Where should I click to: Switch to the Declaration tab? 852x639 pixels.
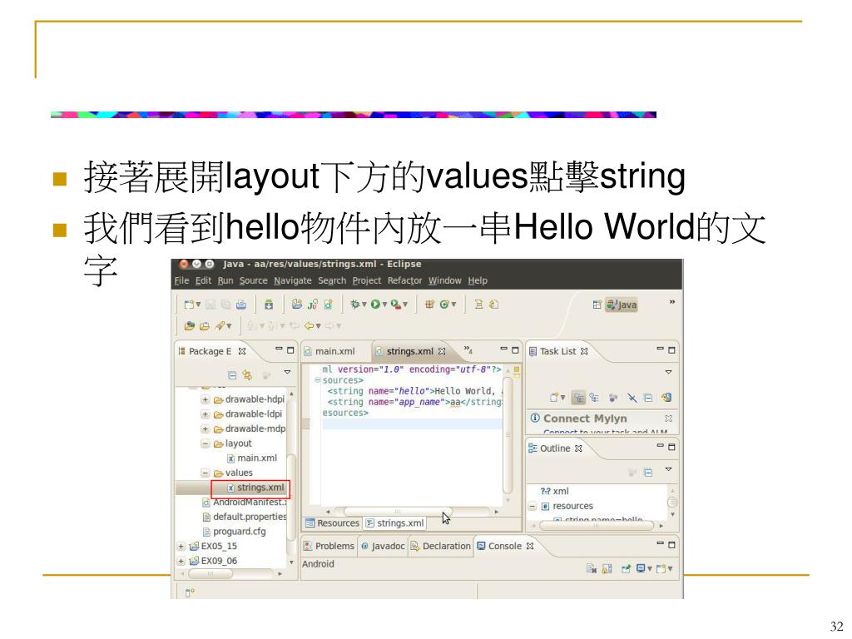point(441,546)
